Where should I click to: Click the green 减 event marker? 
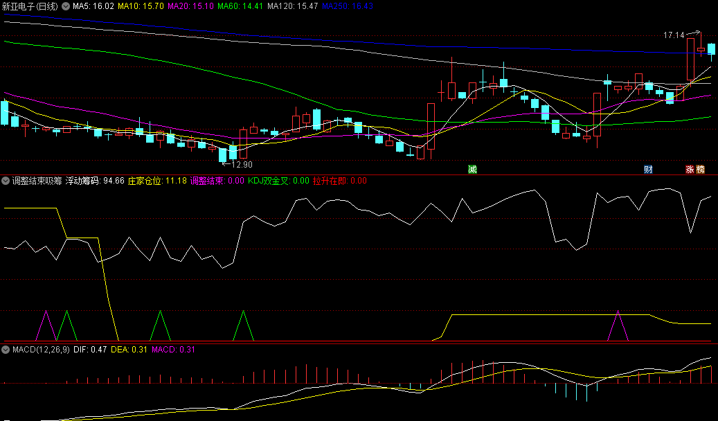pyautogui.click(x=473, y=170)
